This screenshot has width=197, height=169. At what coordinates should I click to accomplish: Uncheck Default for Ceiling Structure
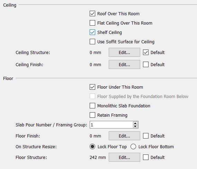(146, 52)
